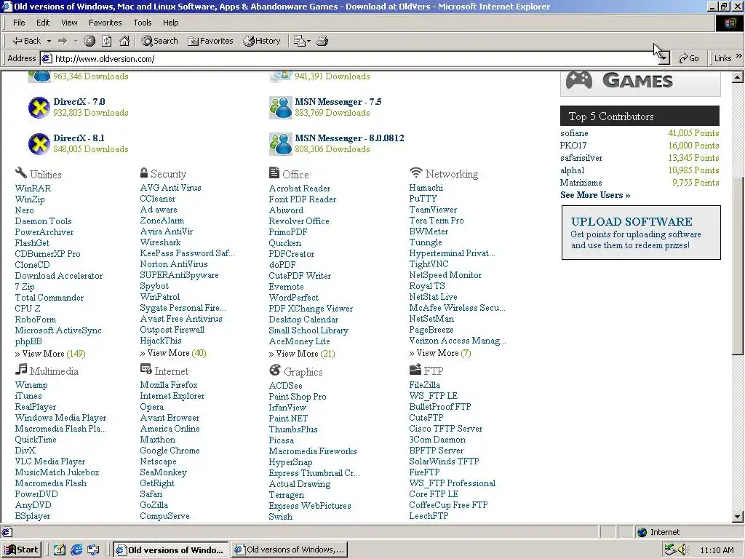Viewport: 745px width, 559px height.
Task: Open the Google Chrome link
Action: [x=170, y=451]
